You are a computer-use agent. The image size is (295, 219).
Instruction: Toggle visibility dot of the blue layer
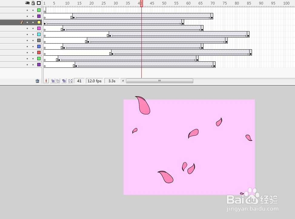[27, 46]
